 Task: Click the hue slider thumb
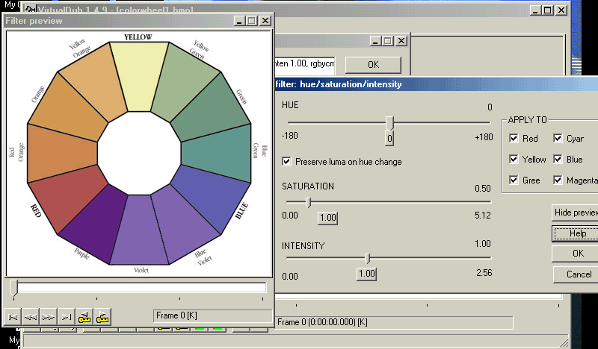[x=389, y=122]
